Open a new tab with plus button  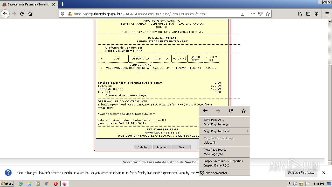(63, 4)
